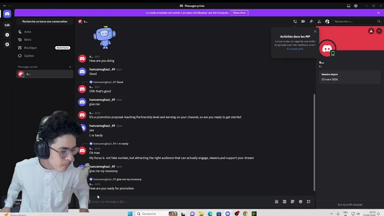This screenshot has height=216, width=384.
Task: Start a voice call
Action: tap(295, 21)
